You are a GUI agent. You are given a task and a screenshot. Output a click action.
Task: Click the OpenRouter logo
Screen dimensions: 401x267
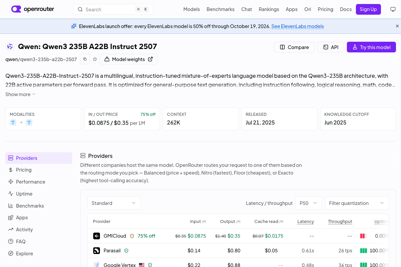pyautogui.click(x=32, y=9)
